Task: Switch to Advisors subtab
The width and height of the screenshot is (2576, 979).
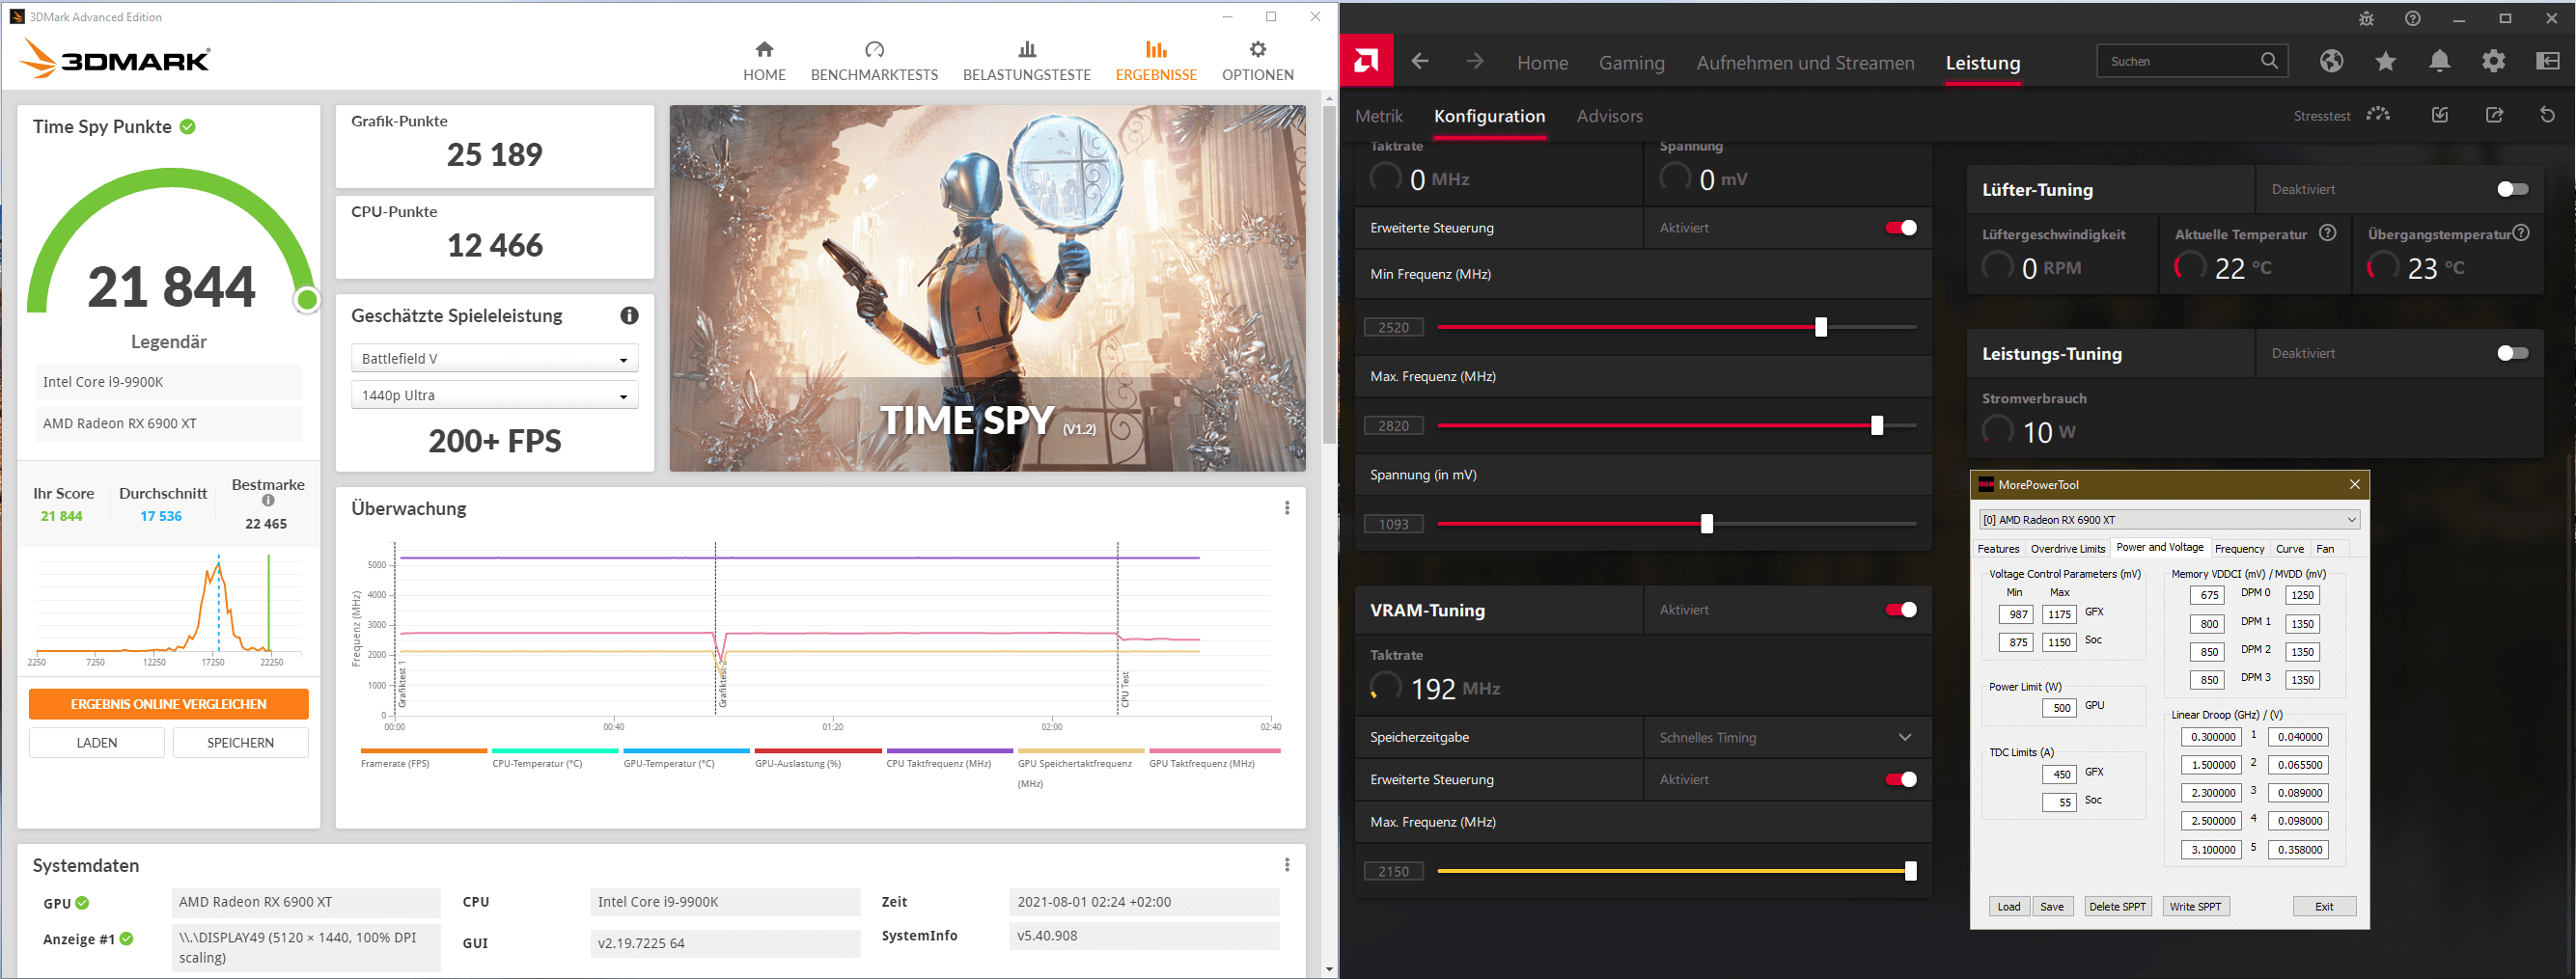Action: pos(1610,116)
